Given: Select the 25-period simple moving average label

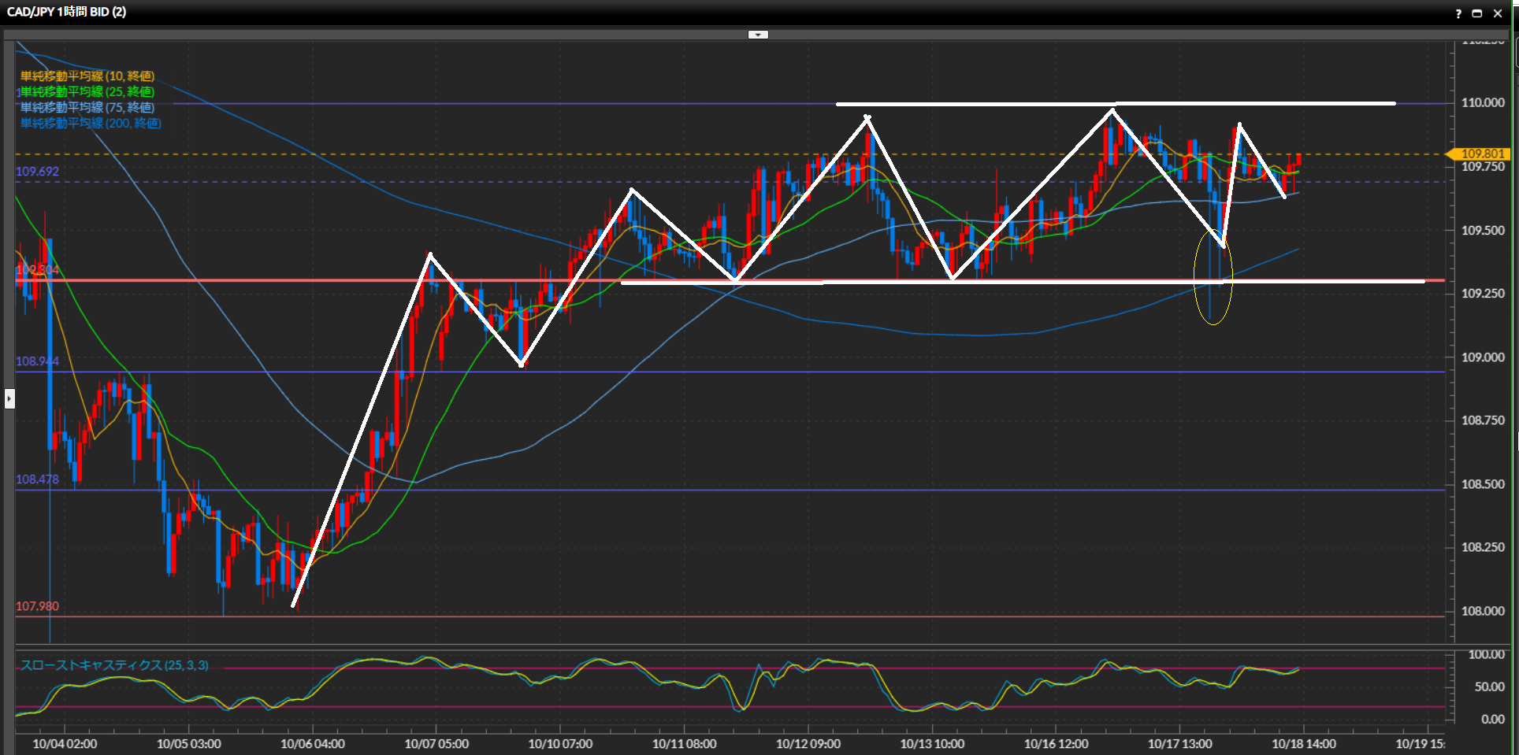Looking at the screenshot, I should (87, 92).
